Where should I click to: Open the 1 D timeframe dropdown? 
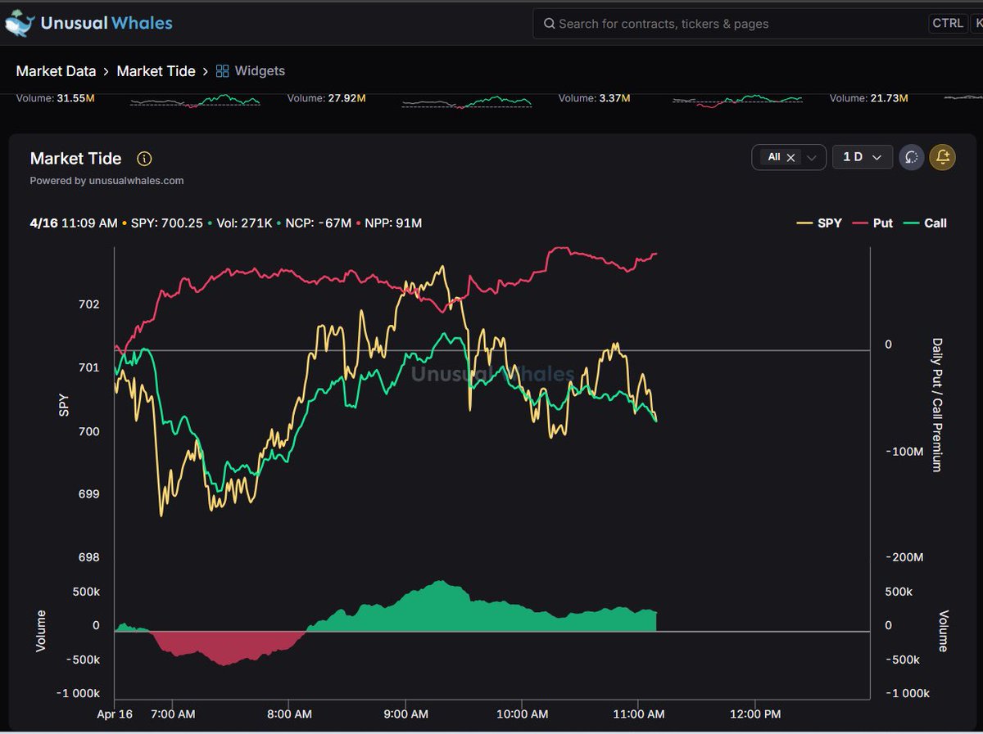pos(862,157)
